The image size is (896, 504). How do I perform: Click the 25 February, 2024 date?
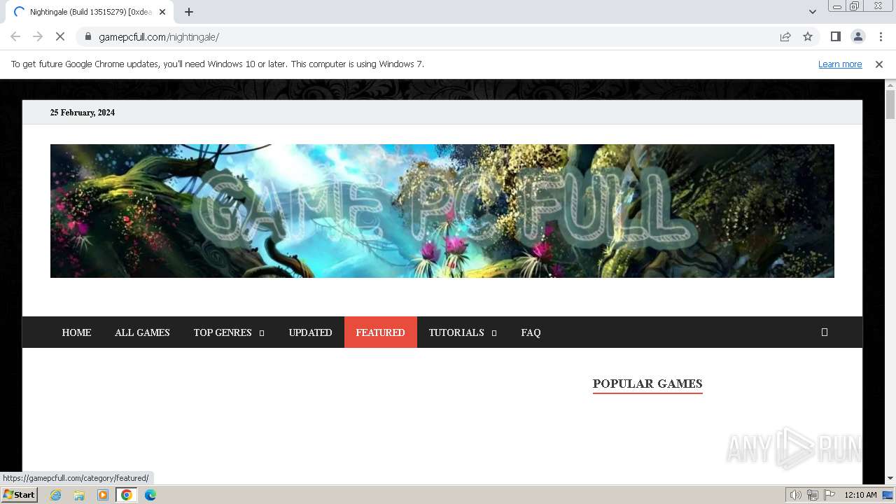coord(83,113)
